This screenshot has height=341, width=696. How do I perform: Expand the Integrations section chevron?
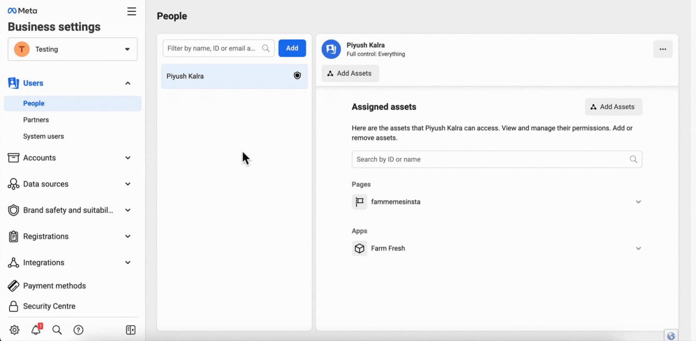pos(128,263)
